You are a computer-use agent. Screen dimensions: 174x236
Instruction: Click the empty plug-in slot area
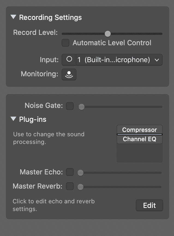click(x=140, y=153)
